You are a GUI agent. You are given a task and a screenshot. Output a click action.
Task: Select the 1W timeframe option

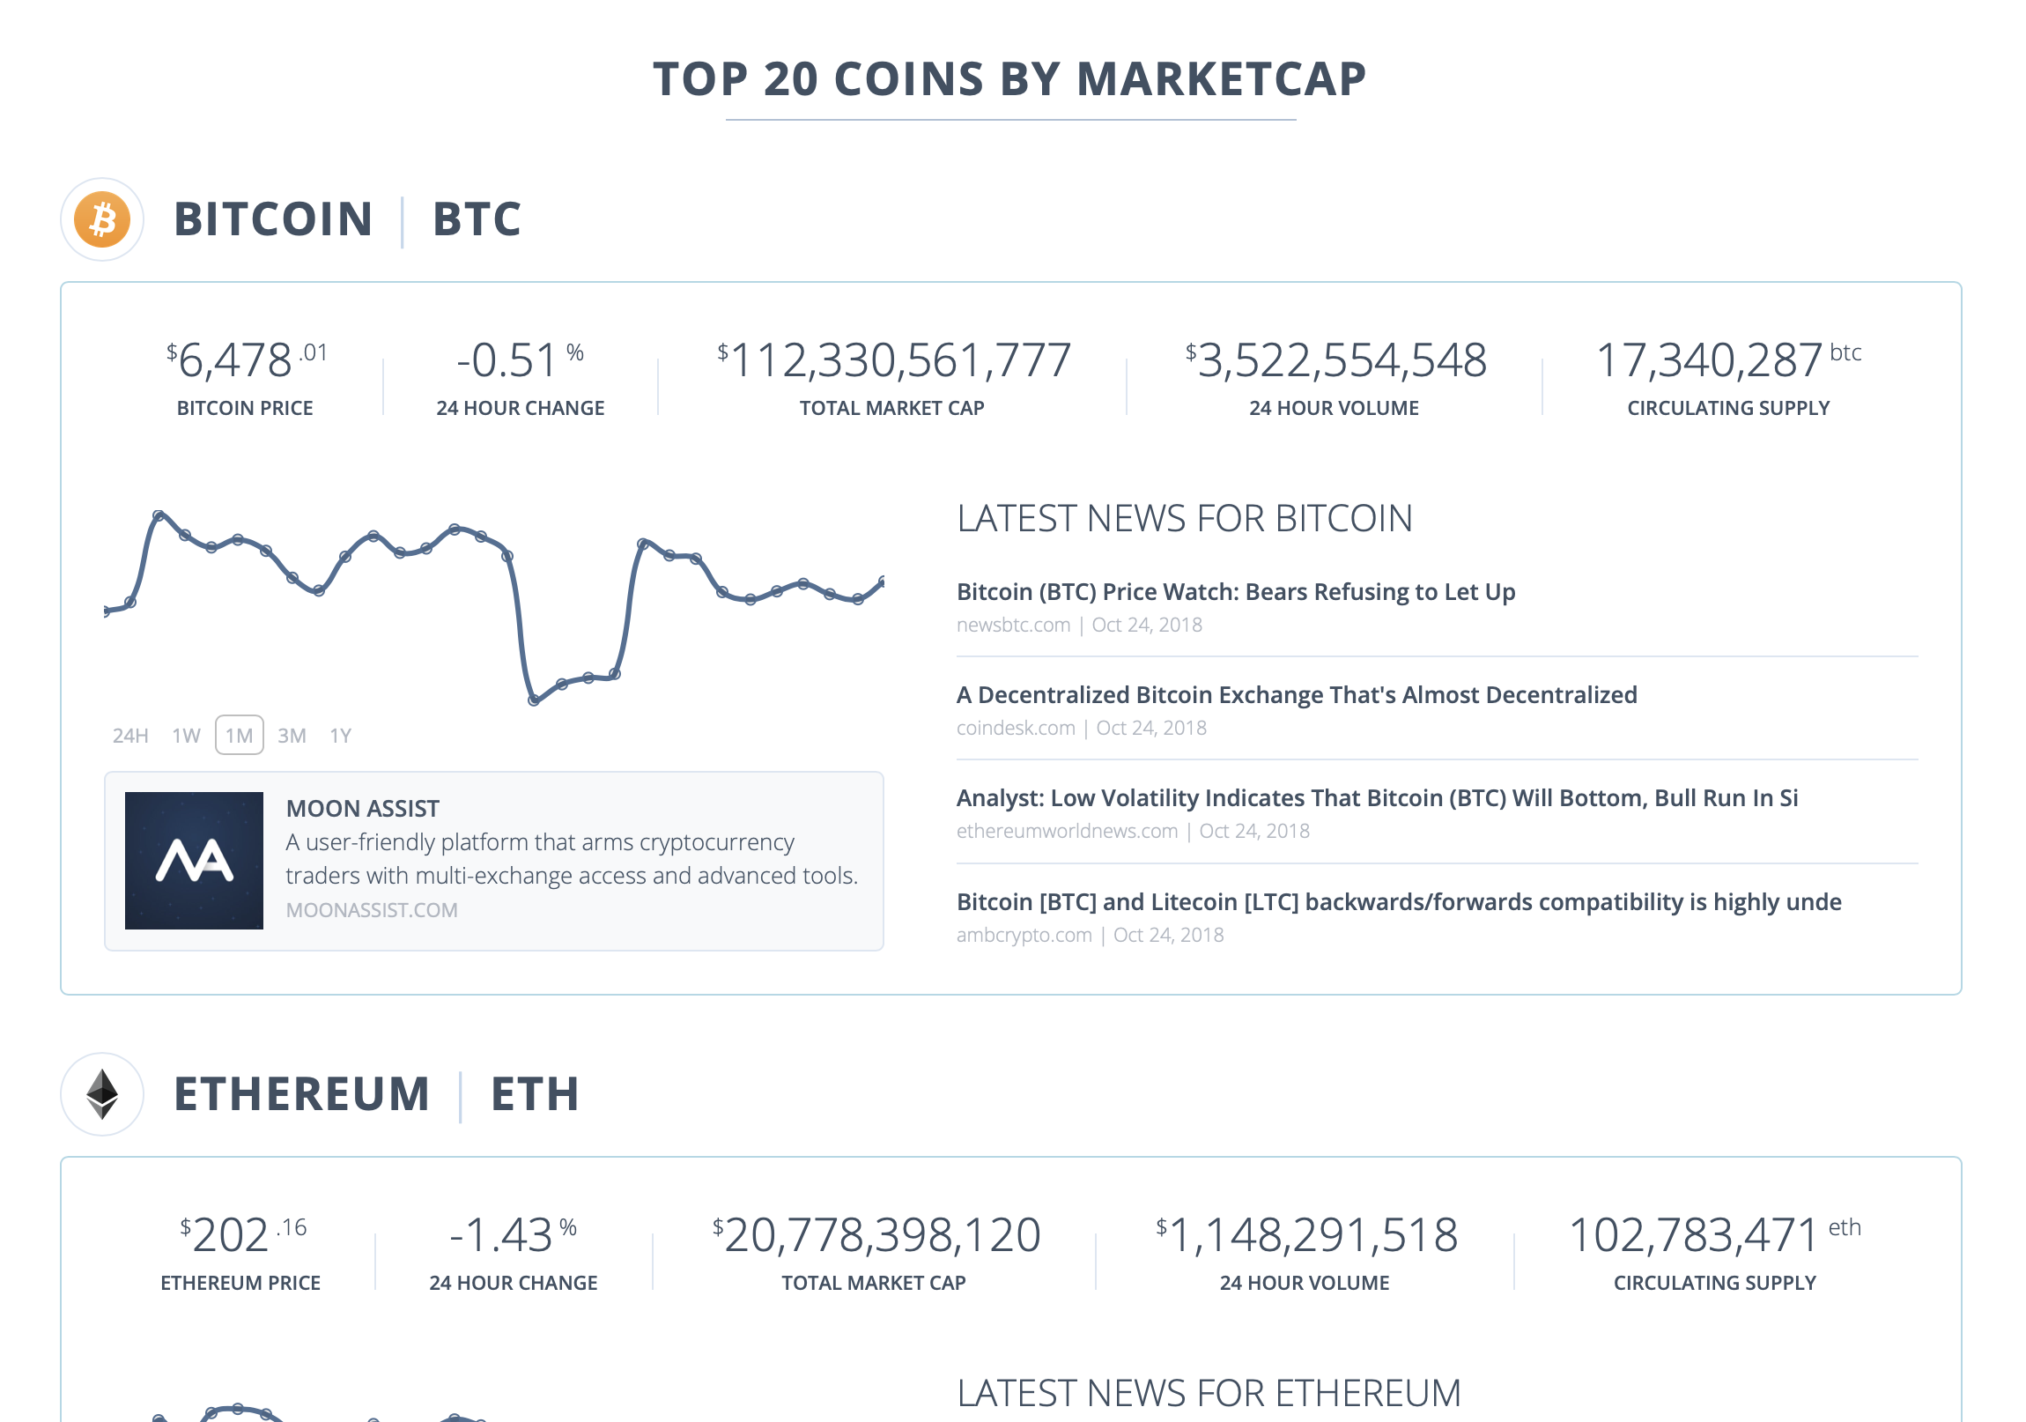(186, 734)
